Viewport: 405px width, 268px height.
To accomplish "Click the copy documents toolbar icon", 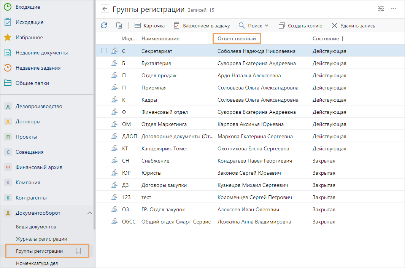I will (x=119, y=26).
